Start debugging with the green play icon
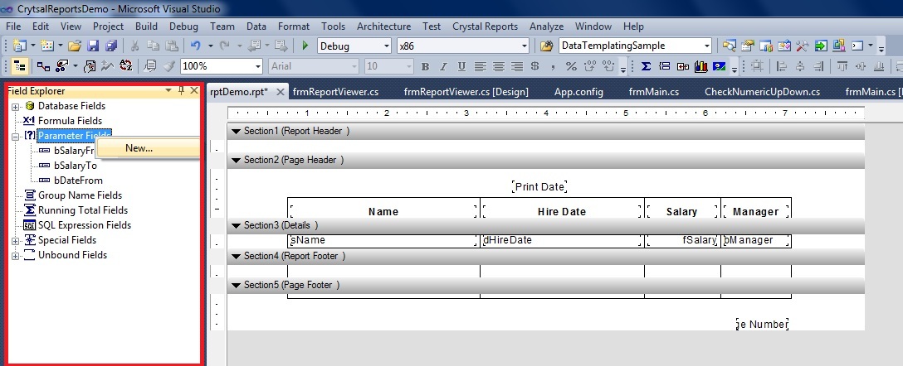 click(x=305, y=46)
